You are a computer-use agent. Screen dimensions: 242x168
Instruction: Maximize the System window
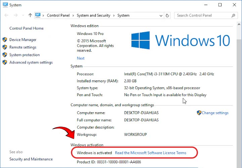220,5
